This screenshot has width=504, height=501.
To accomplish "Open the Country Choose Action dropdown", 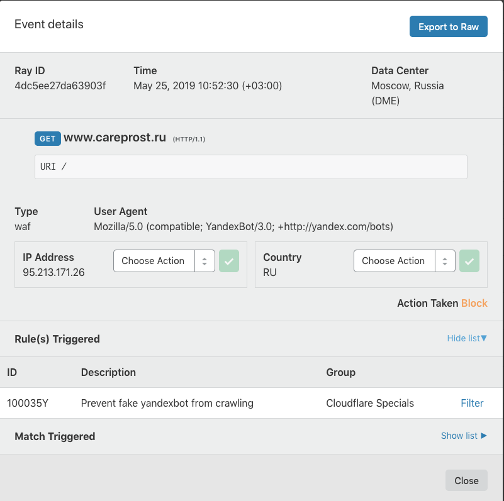I will (x=404, y=261).
